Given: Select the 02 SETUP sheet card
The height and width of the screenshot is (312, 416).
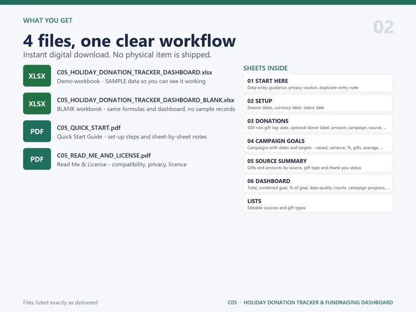Looking at the screenshot, I should pos(318,103).
